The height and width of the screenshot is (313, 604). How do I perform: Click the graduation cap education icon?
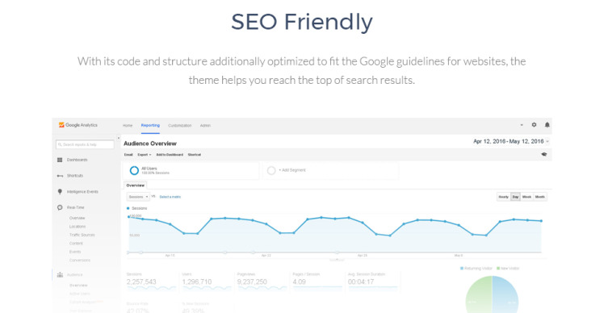click(x=544, y=154)
